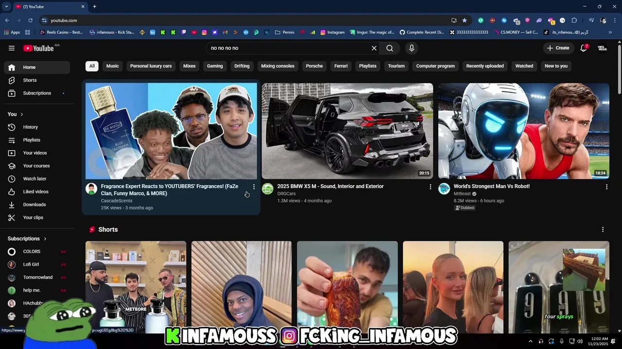Screen dimensions: 622x349
Task: Open Playlists from sidebar
Action: tap(36, 140)
